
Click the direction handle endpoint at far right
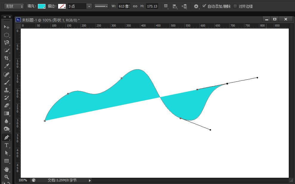point(257,78)
